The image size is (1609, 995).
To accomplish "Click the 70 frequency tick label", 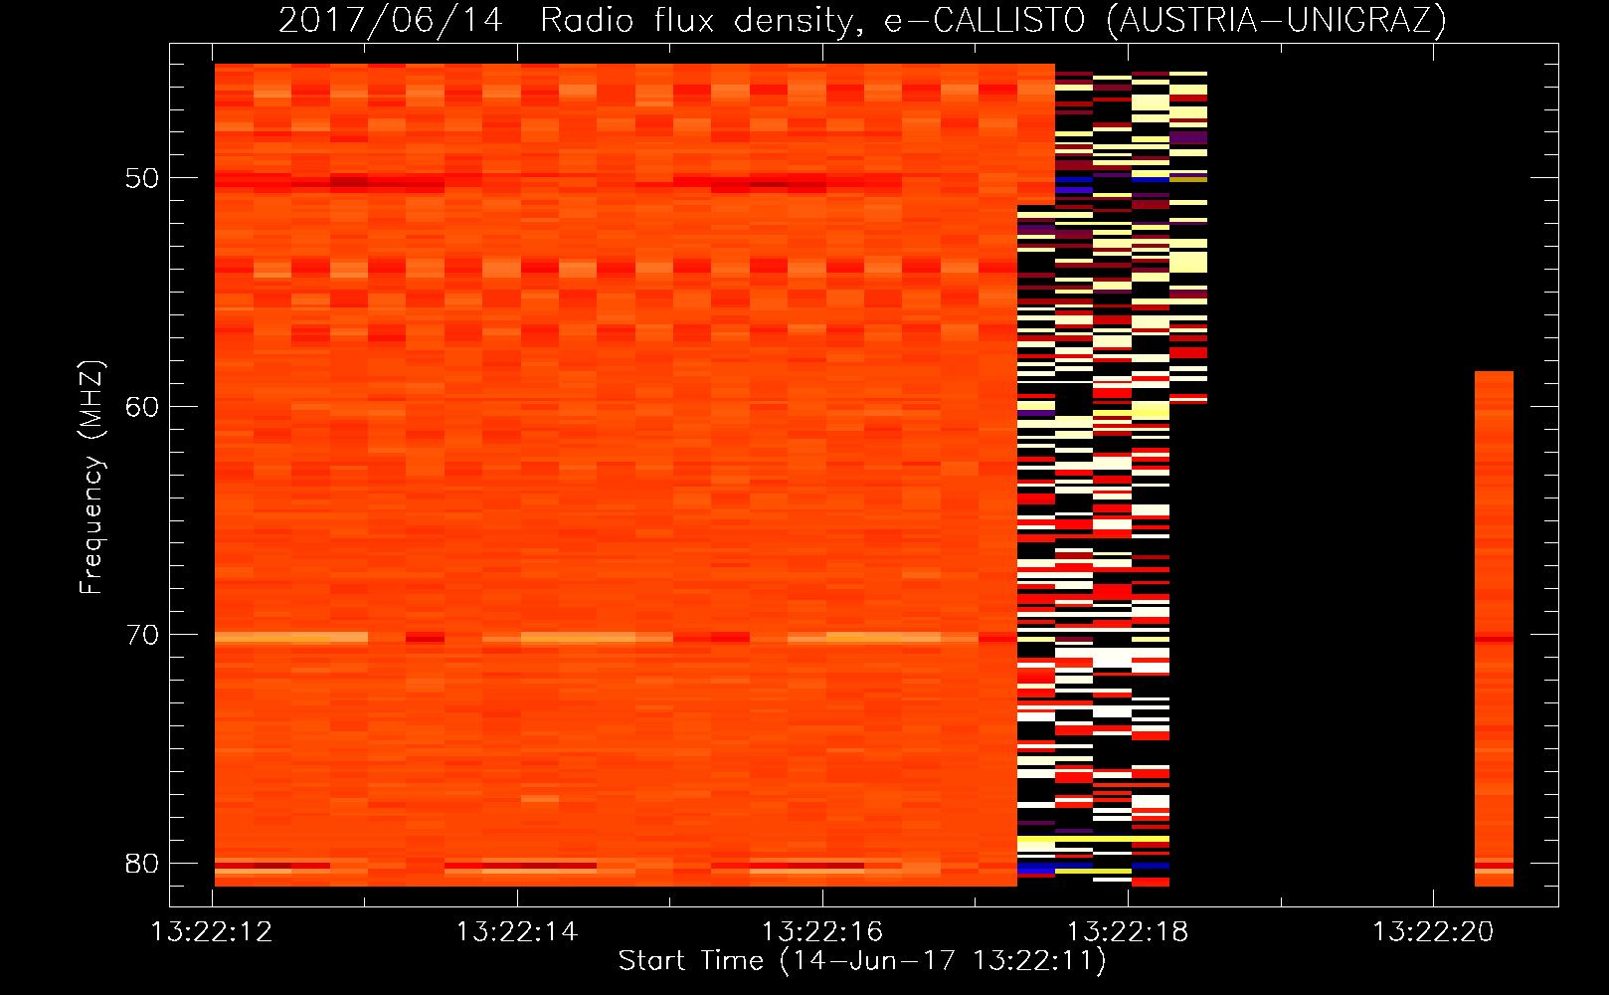I will pyautogui.click(x=142, y=635).
